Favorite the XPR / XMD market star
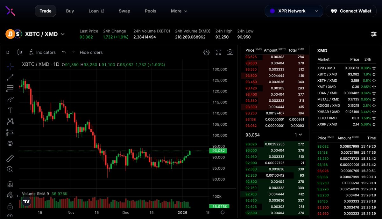This screenshot has width=382, height=219. tap(374, 68)
